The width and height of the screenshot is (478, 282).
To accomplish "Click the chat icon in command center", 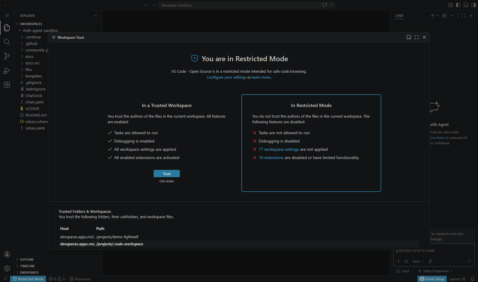I will point(325,5).
